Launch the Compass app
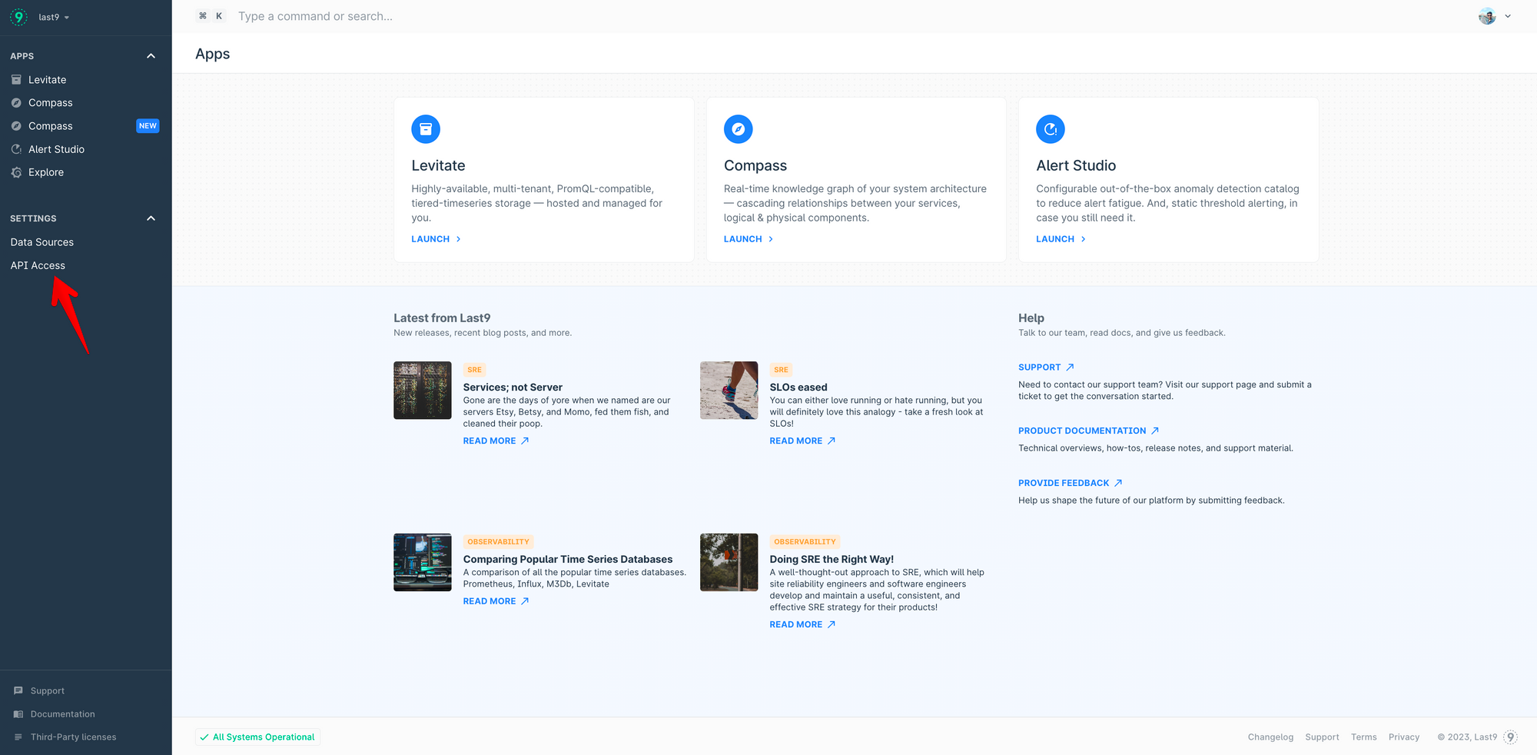This screenshot has width=1537, height=755. coord(749,239)
